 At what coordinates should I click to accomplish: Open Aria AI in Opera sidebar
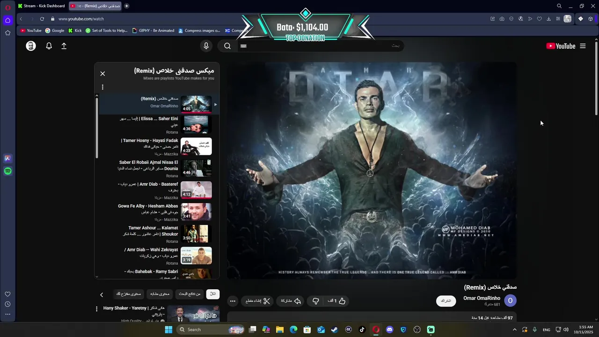click(x=7, y=158)
